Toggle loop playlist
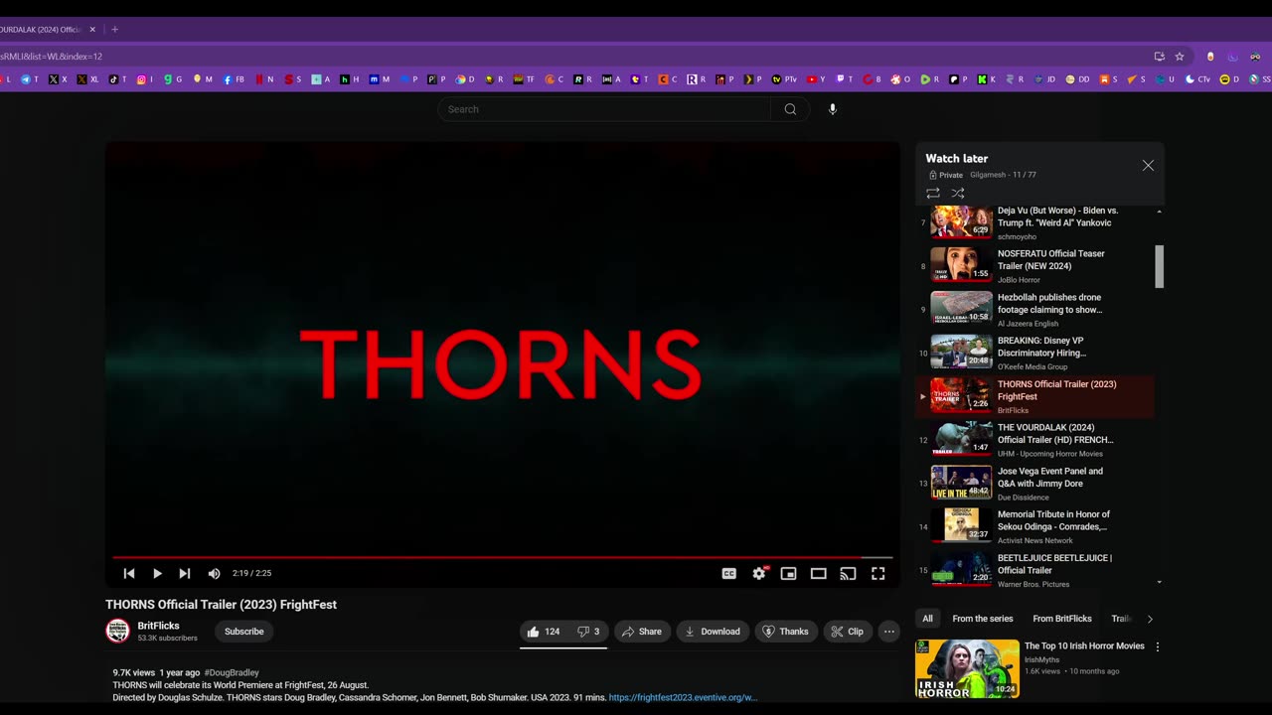The image size is (1272, 715). point(932,193)
